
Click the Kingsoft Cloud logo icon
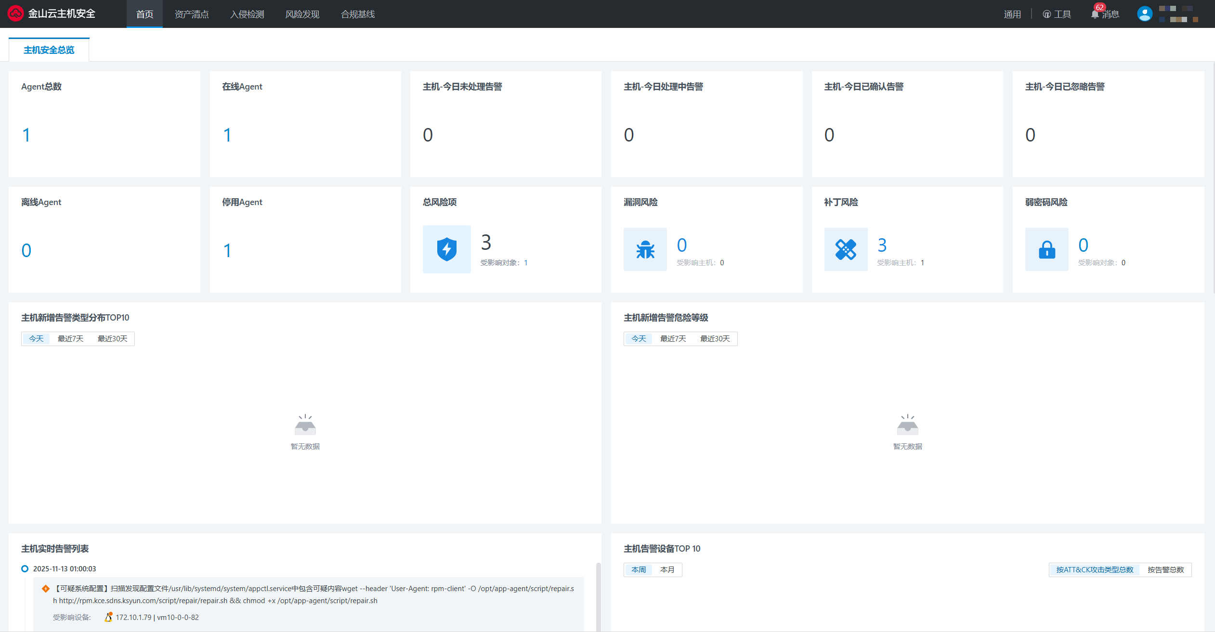[15, 13]
